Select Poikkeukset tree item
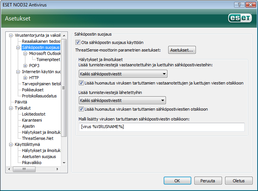This screenshot has height=191, width=258. tap(33, 90)
